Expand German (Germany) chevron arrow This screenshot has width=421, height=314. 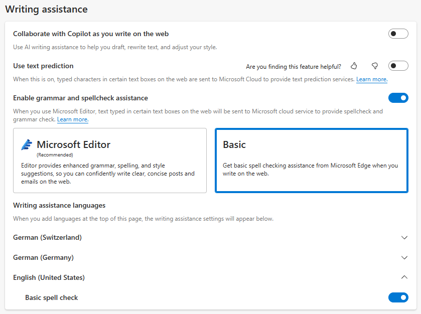[404, 257]
